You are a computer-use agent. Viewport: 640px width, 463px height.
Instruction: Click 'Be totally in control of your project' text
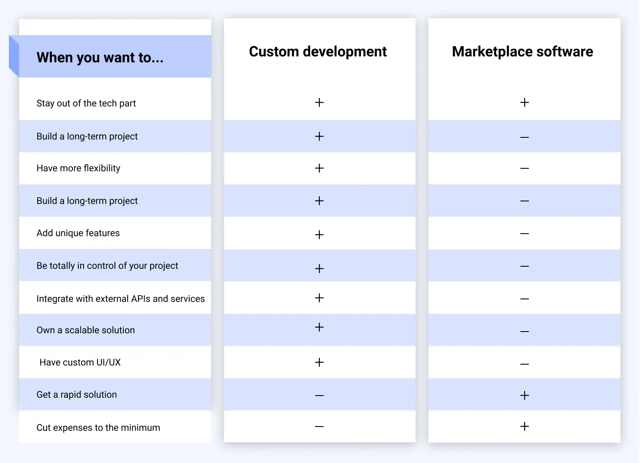(107, 266)
